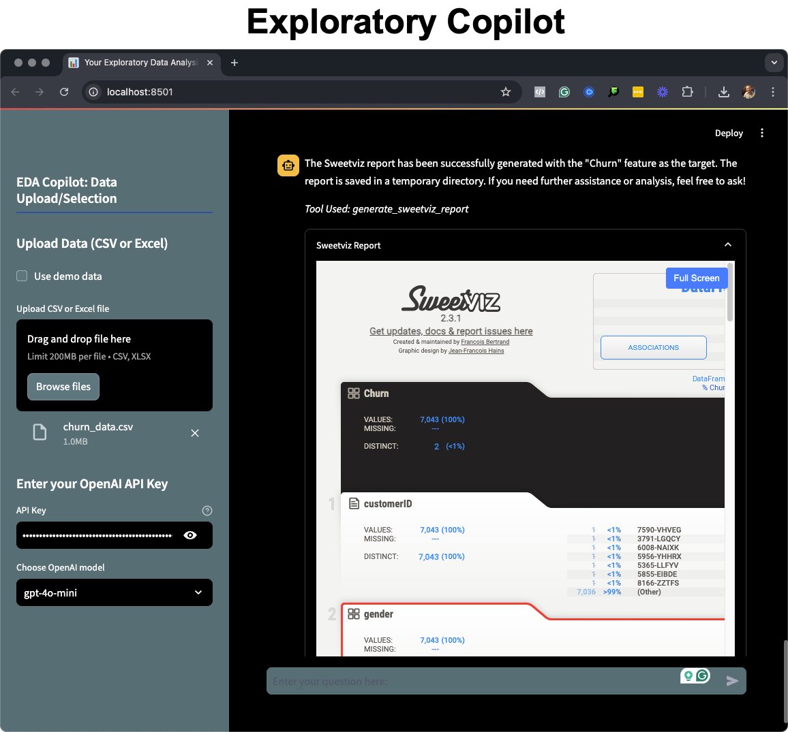The image size is (788, 732).
Task: Open the profile avatar menu
Action: 748,92
